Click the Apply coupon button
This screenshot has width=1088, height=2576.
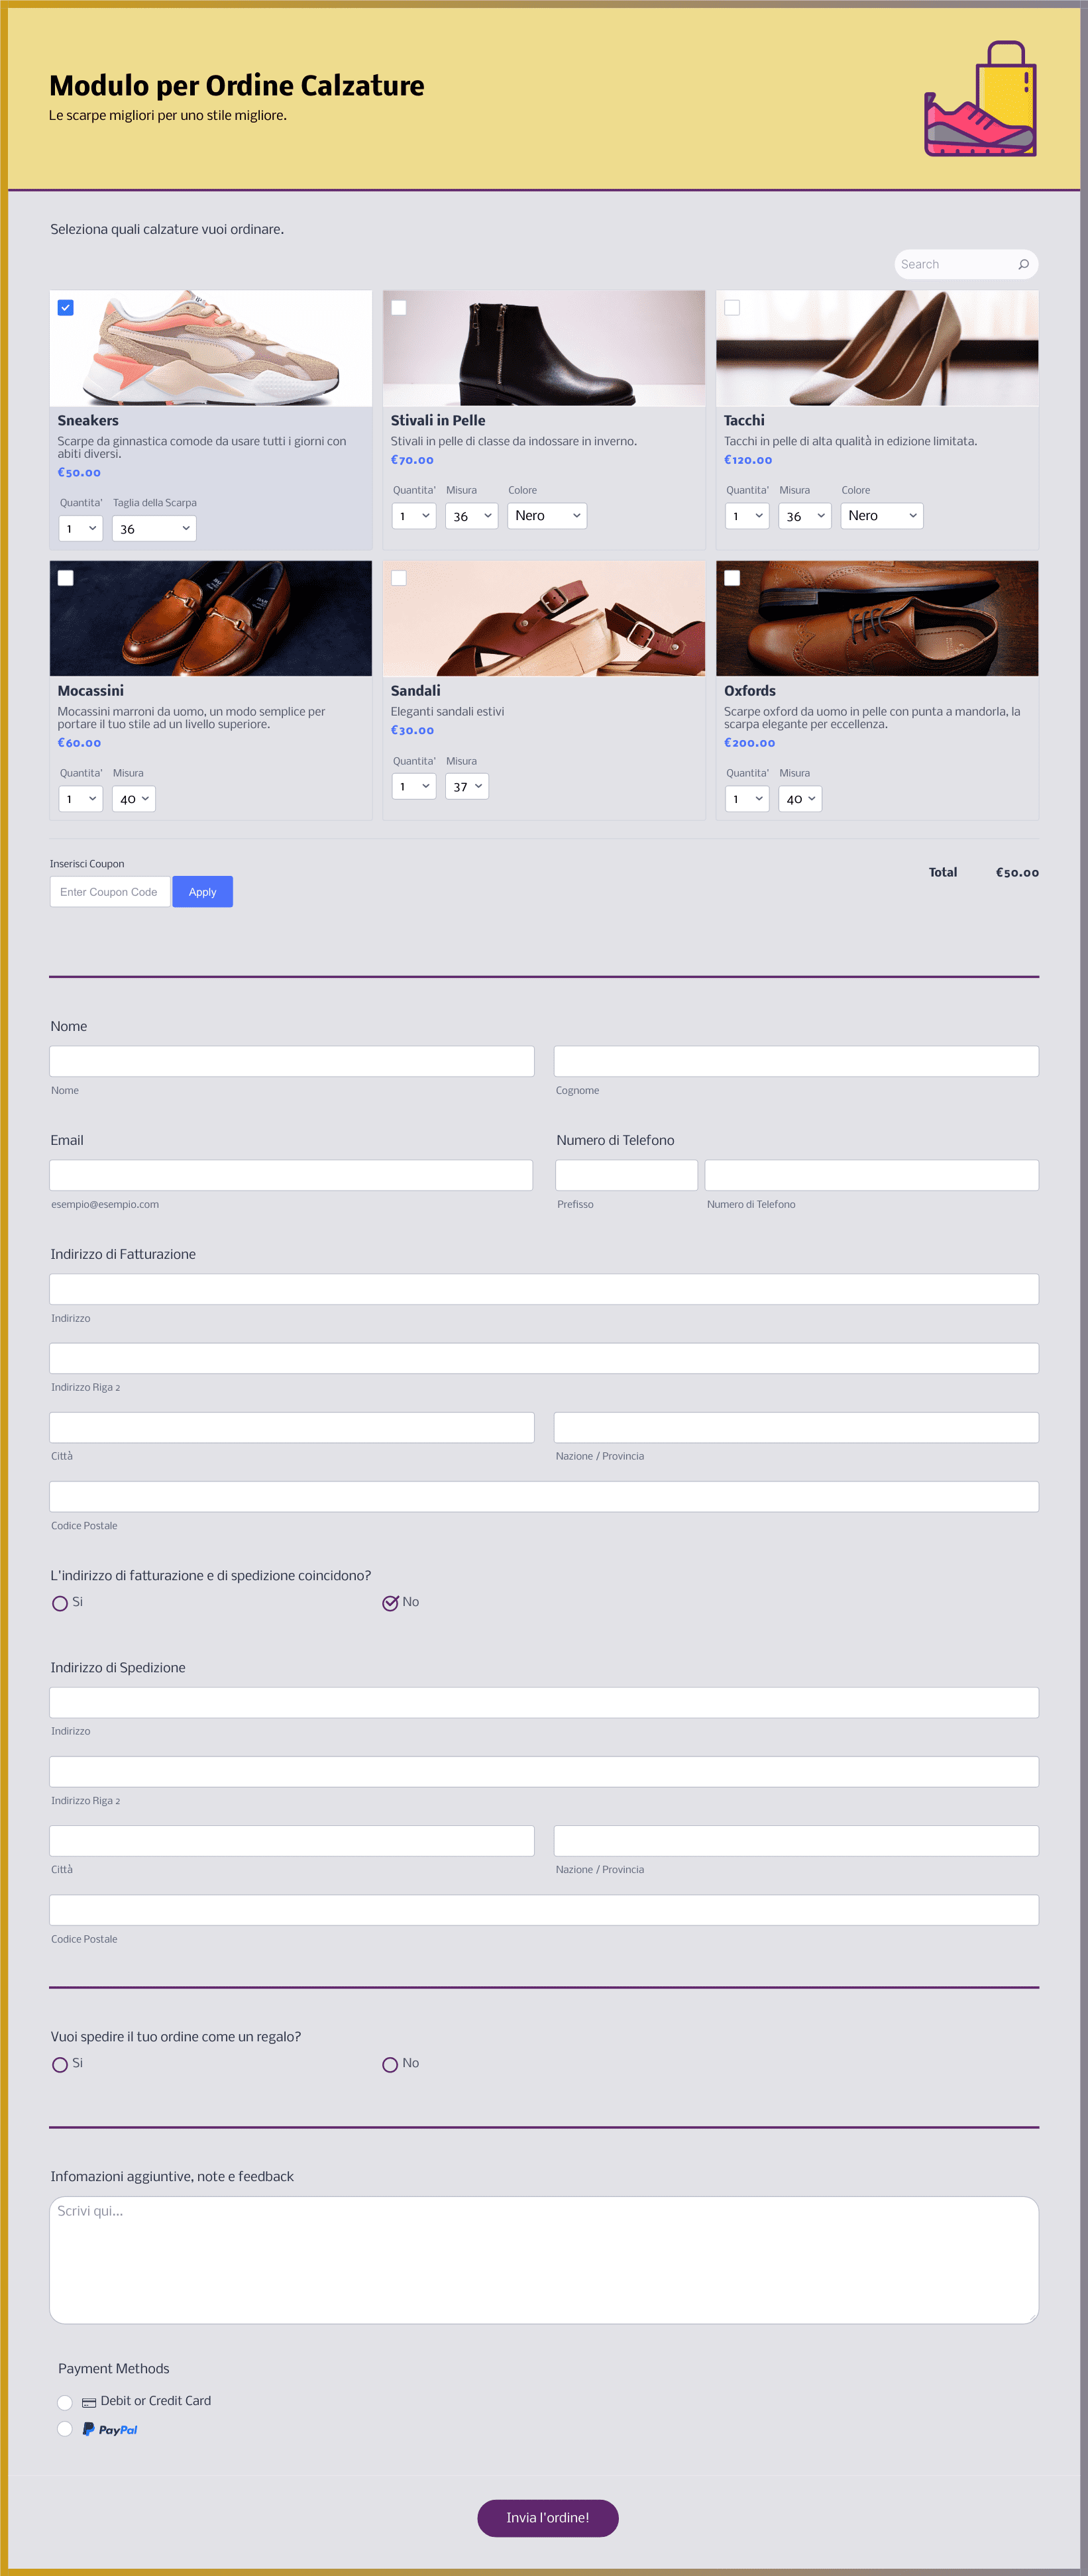203,892
